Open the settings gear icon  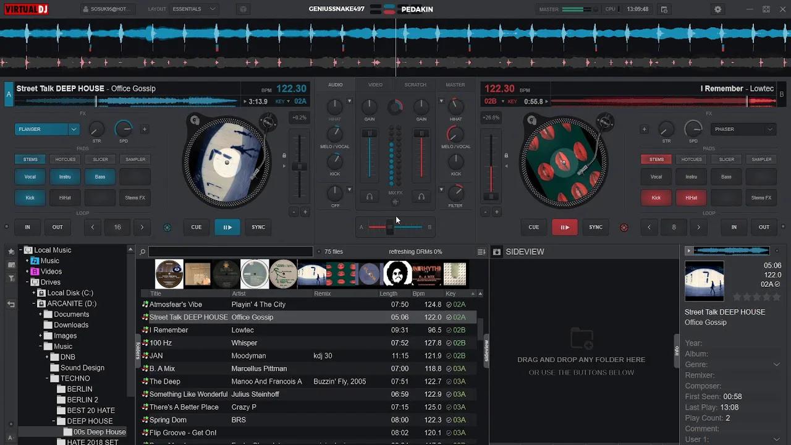pyautogui.click(x=717, y=9)
